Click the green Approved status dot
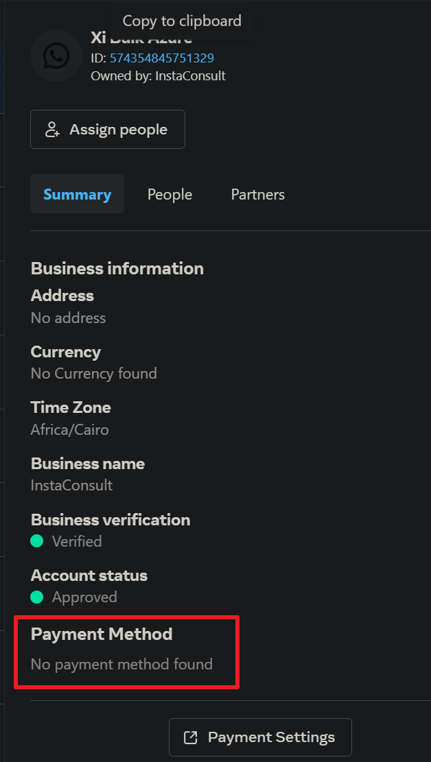The height and width of the screenshot is (762, 431). point(37,597)
